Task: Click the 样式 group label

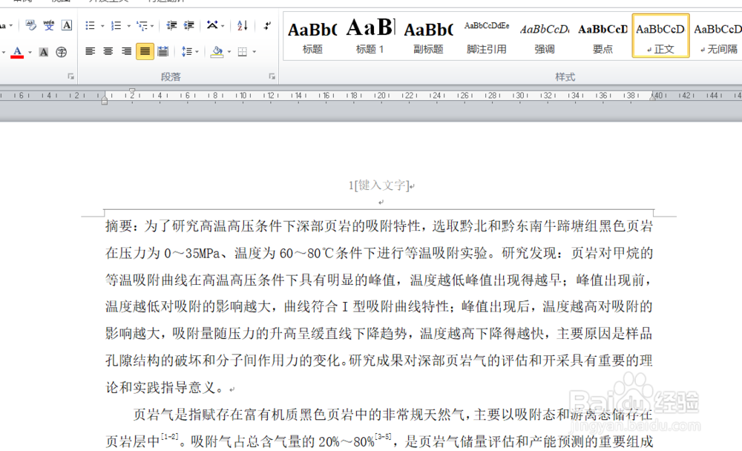Action: coord(565,76)
